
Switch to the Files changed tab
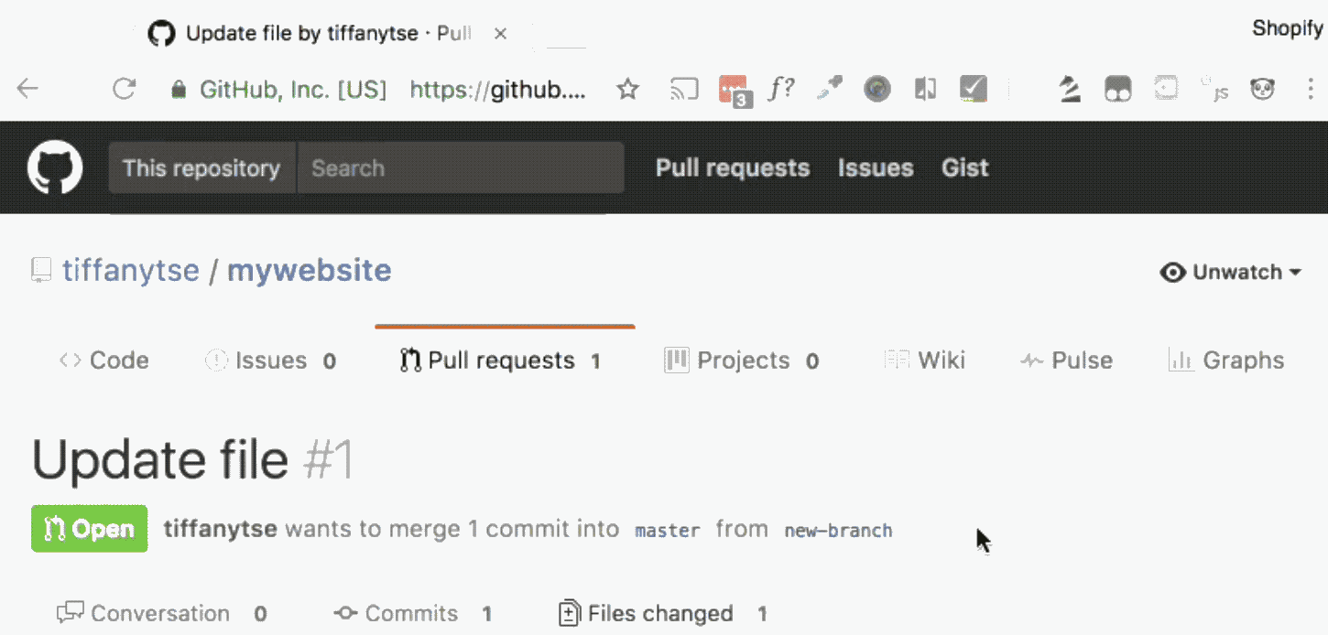(661, 613)
